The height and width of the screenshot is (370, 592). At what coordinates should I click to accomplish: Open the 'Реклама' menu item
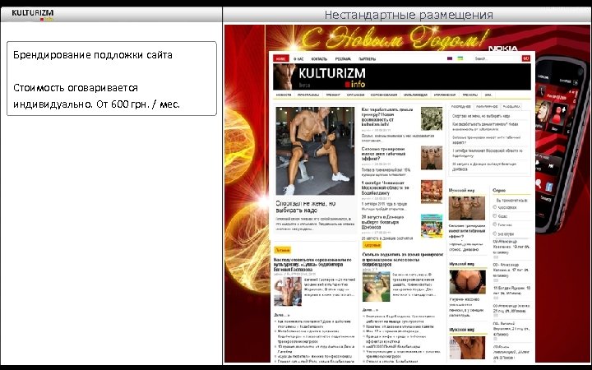point(343,59)
